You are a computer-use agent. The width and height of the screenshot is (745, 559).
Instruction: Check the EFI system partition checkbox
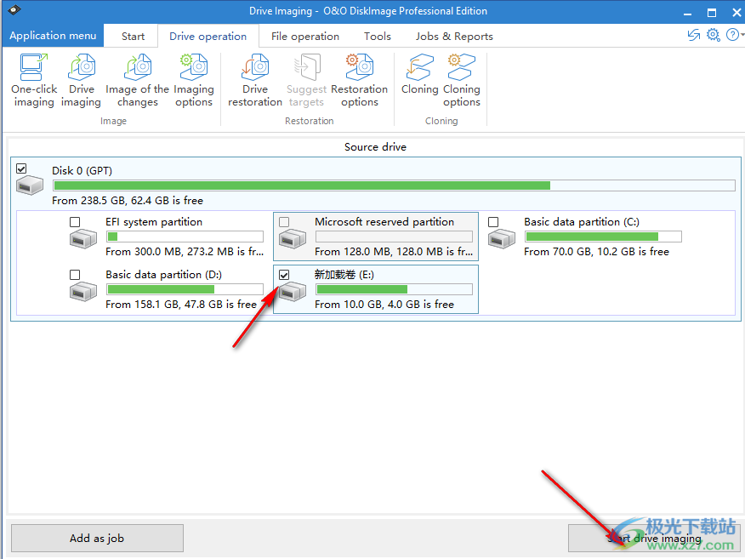click(x=75, y=222)
